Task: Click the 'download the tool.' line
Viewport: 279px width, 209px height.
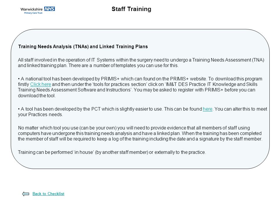Action: 37,96
